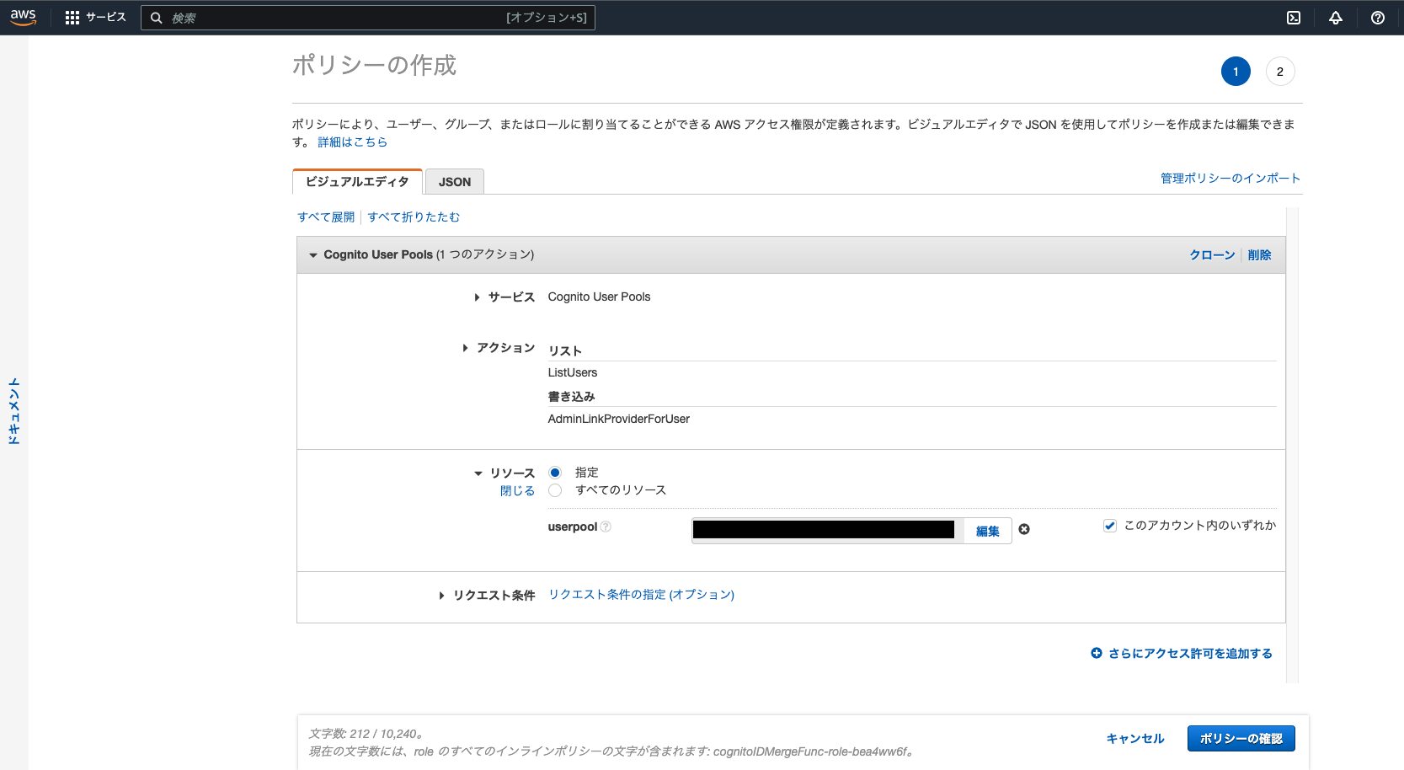Show userpool help tooltip icon
This screenshot has width=1404, height=770.
pos(606,527)
